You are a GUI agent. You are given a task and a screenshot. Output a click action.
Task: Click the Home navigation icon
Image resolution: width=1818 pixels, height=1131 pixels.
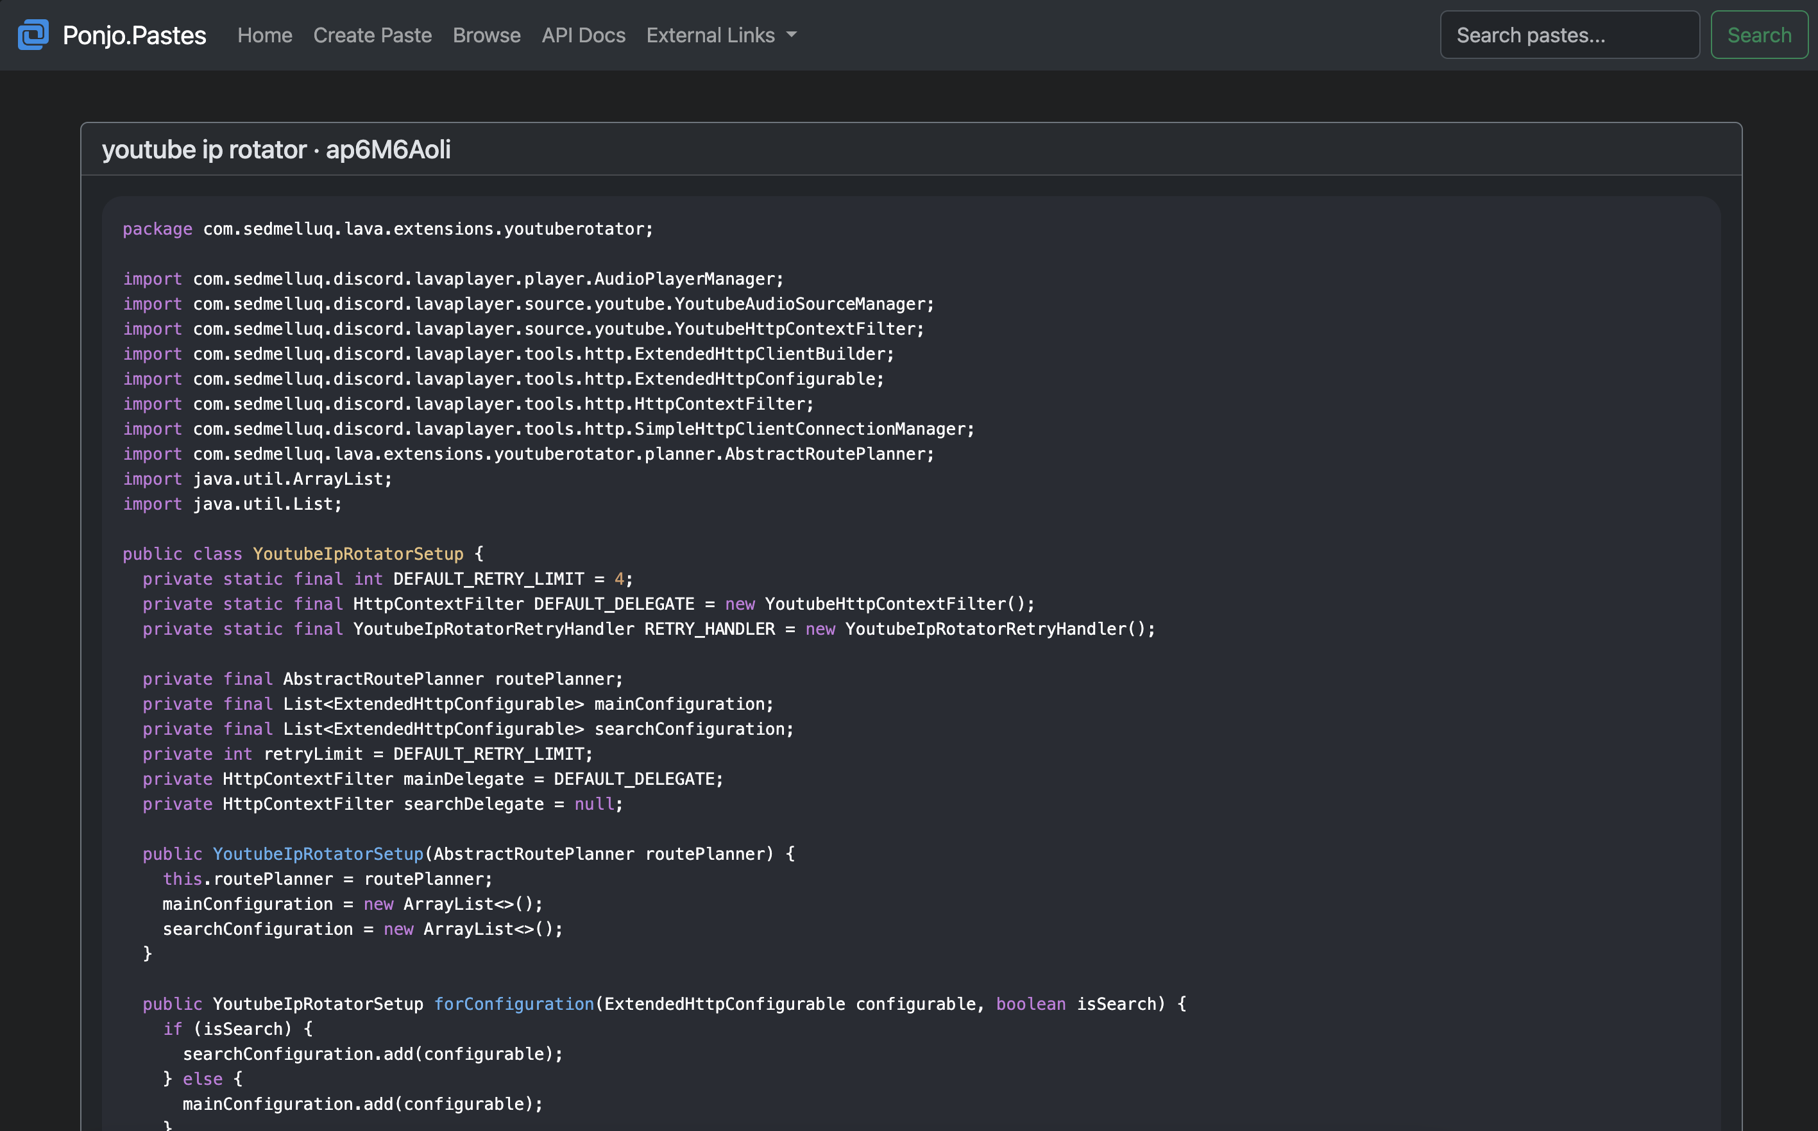(264, 35)
